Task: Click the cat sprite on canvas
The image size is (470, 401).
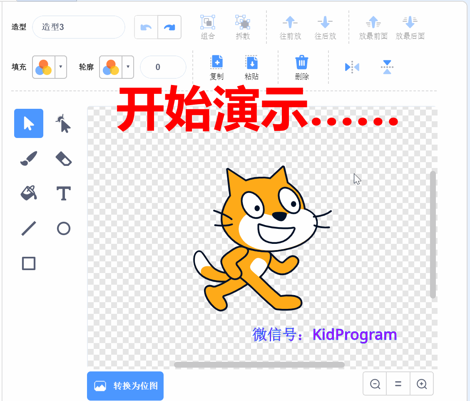Action: [263, 238]
